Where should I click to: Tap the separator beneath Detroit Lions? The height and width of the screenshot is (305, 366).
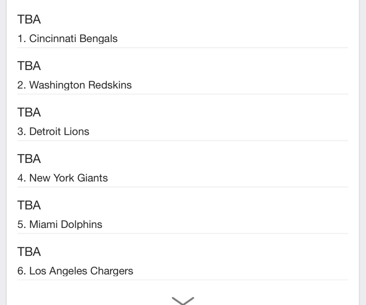[183, 141]
